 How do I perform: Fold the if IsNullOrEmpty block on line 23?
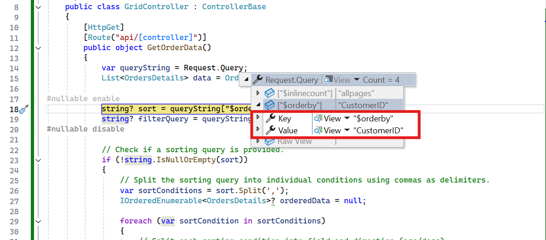click(38, 160)
